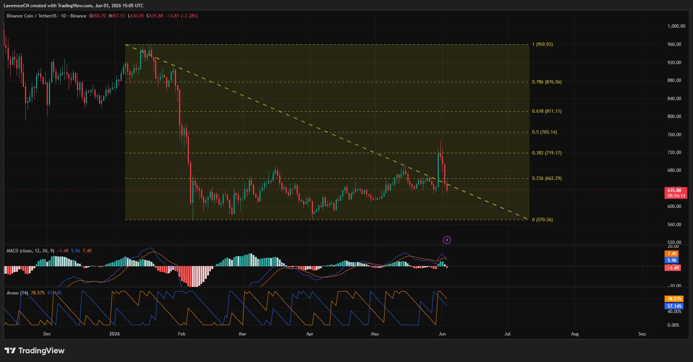Click the 560.00 price scale label
This screenshot has width=693, height=362.
click(674, 225)
